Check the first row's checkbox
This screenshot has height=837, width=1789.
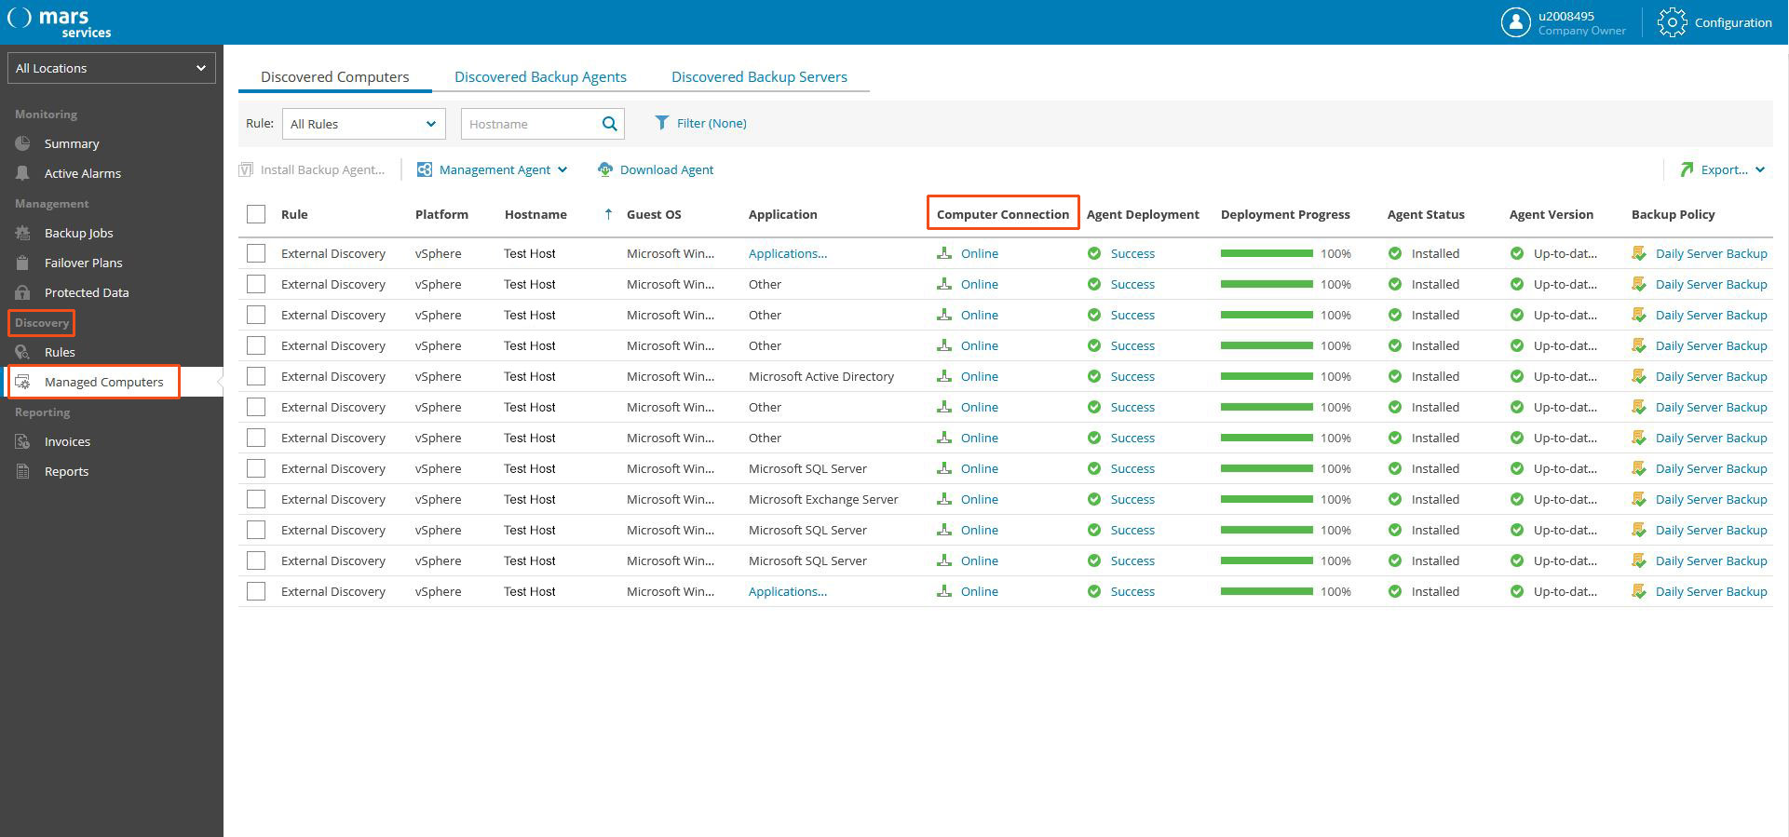click(256, 253)
